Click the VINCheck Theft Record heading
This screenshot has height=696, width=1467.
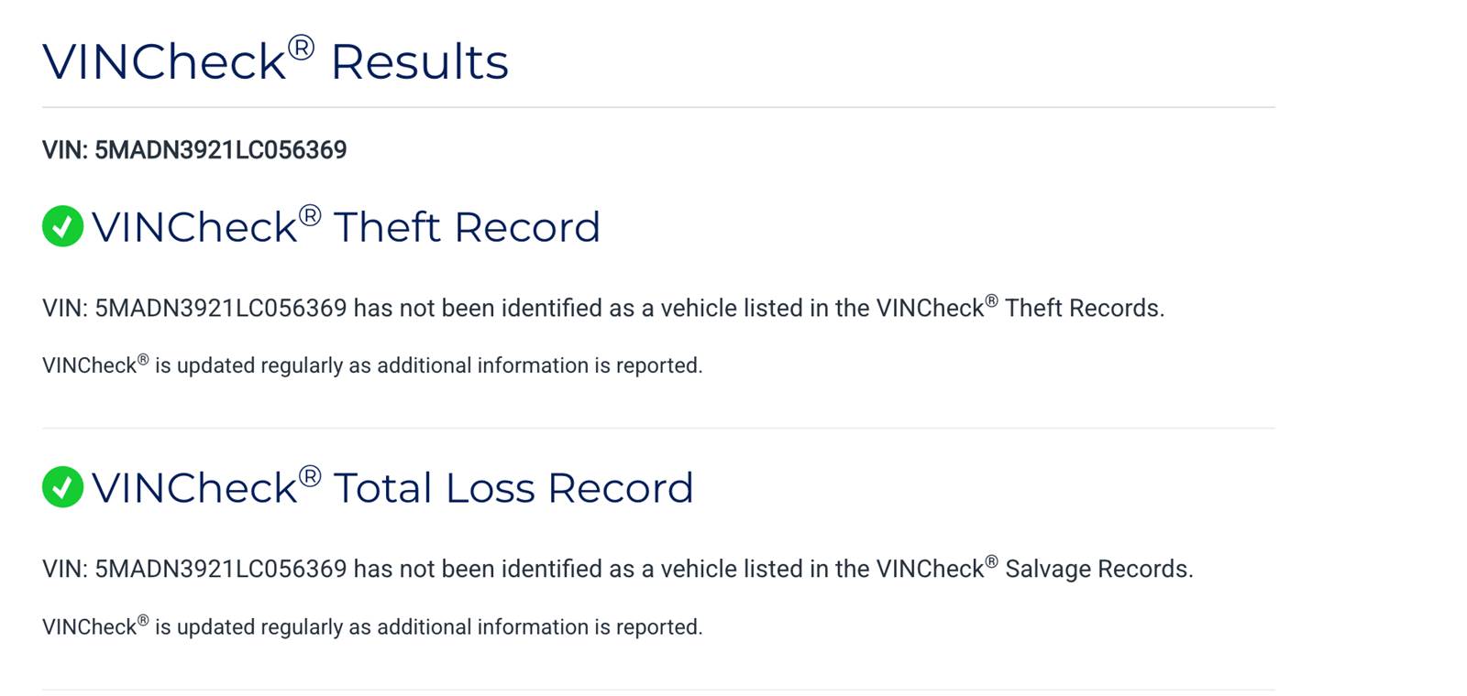click(x=346, y=226)
